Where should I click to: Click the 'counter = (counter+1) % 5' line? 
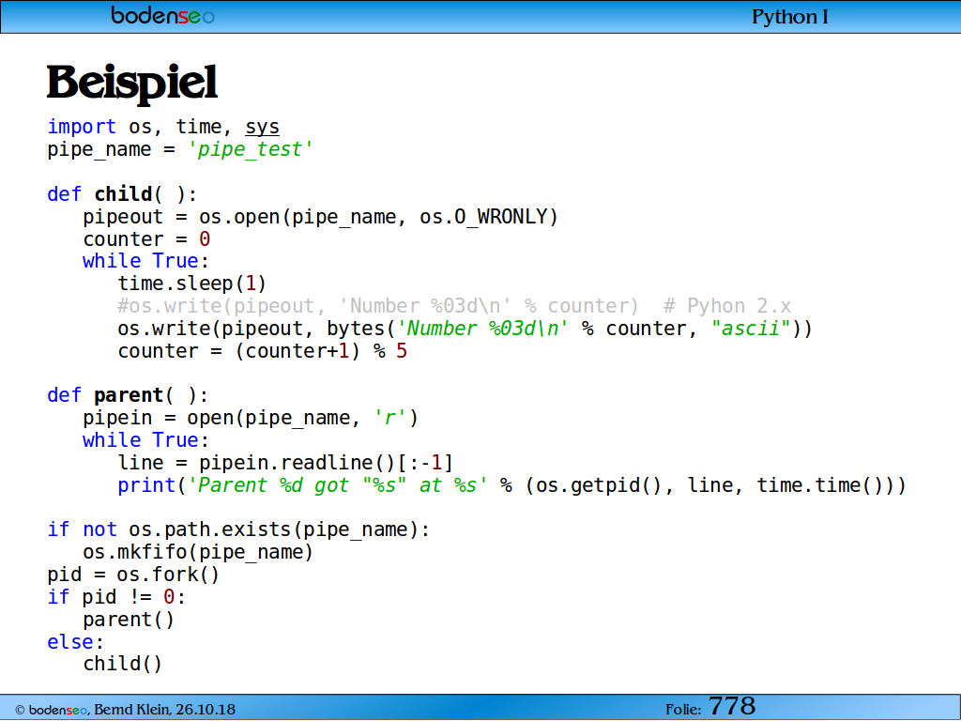click(263, 351)
